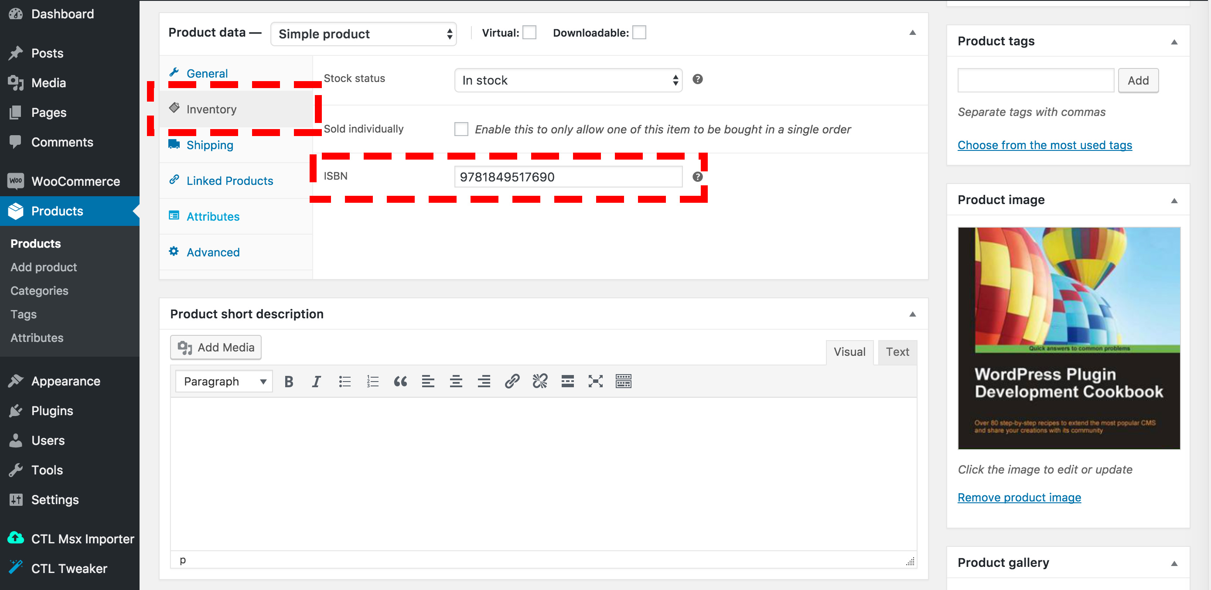This screenshot has height=590, width=1211.
Task: Open the Simple product type dropdown
Action: tap(363, 34)
